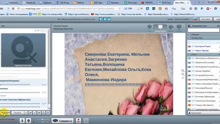Open the ТЕРРИТ... YouTube browser tab
220x124 pixels.
click(x=147, y=2)
